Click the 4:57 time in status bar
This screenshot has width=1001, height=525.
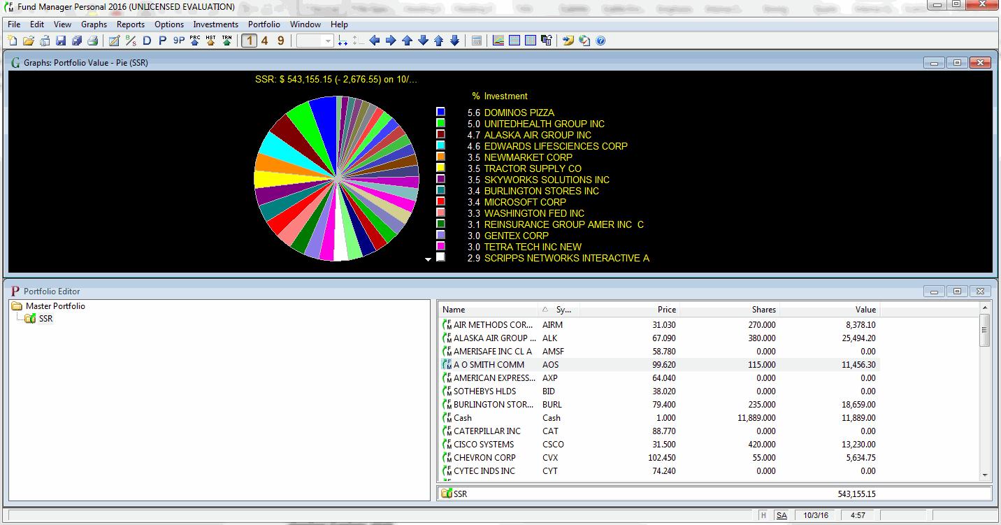[858, 515]
